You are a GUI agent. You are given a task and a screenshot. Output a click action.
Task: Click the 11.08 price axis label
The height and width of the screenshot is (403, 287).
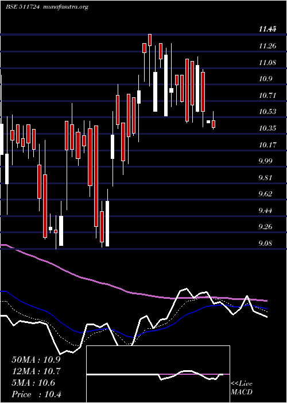[x=267, y=62]
